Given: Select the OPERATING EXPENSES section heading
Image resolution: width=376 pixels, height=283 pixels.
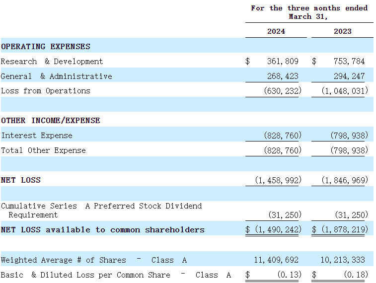Looking at the screenshot, I should 46,47.
